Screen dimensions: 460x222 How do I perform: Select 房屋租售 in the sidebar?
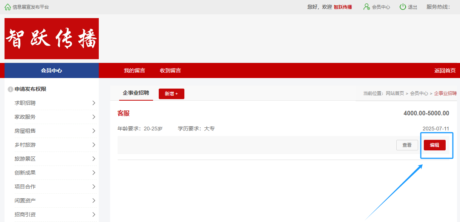25,131
